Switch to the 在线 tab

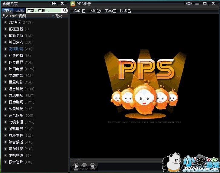pyautogui.click(x=8, y=11)
